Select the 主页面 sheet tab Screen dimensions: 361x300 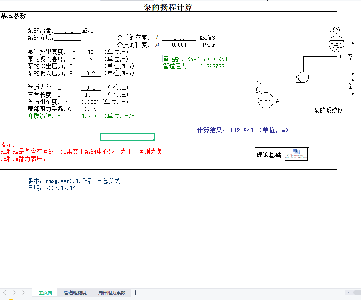click(45, 292)
